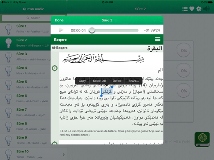
Task: Open favorites with the heart icon
Action: click(192, 9)
